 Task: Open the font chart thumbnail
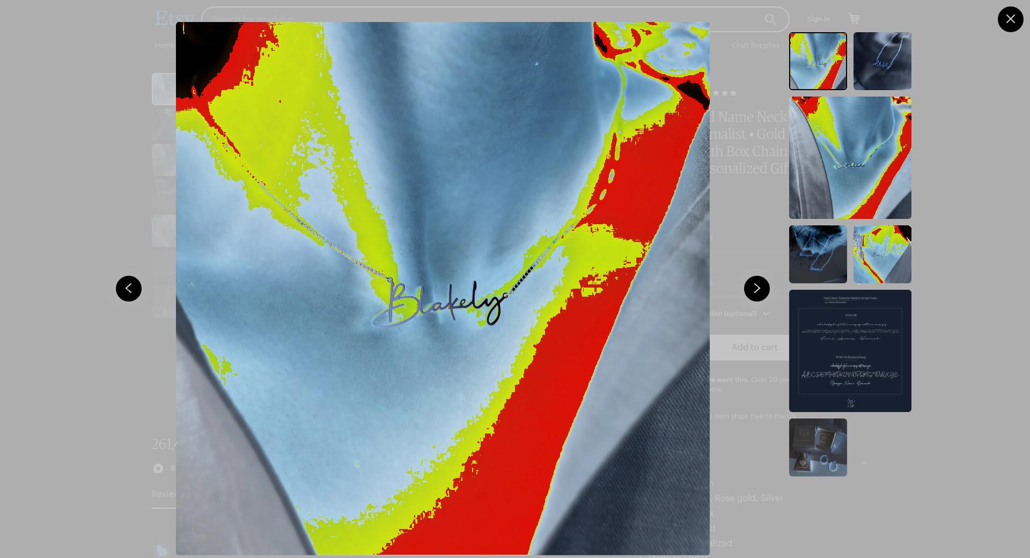tap(850, 351)
